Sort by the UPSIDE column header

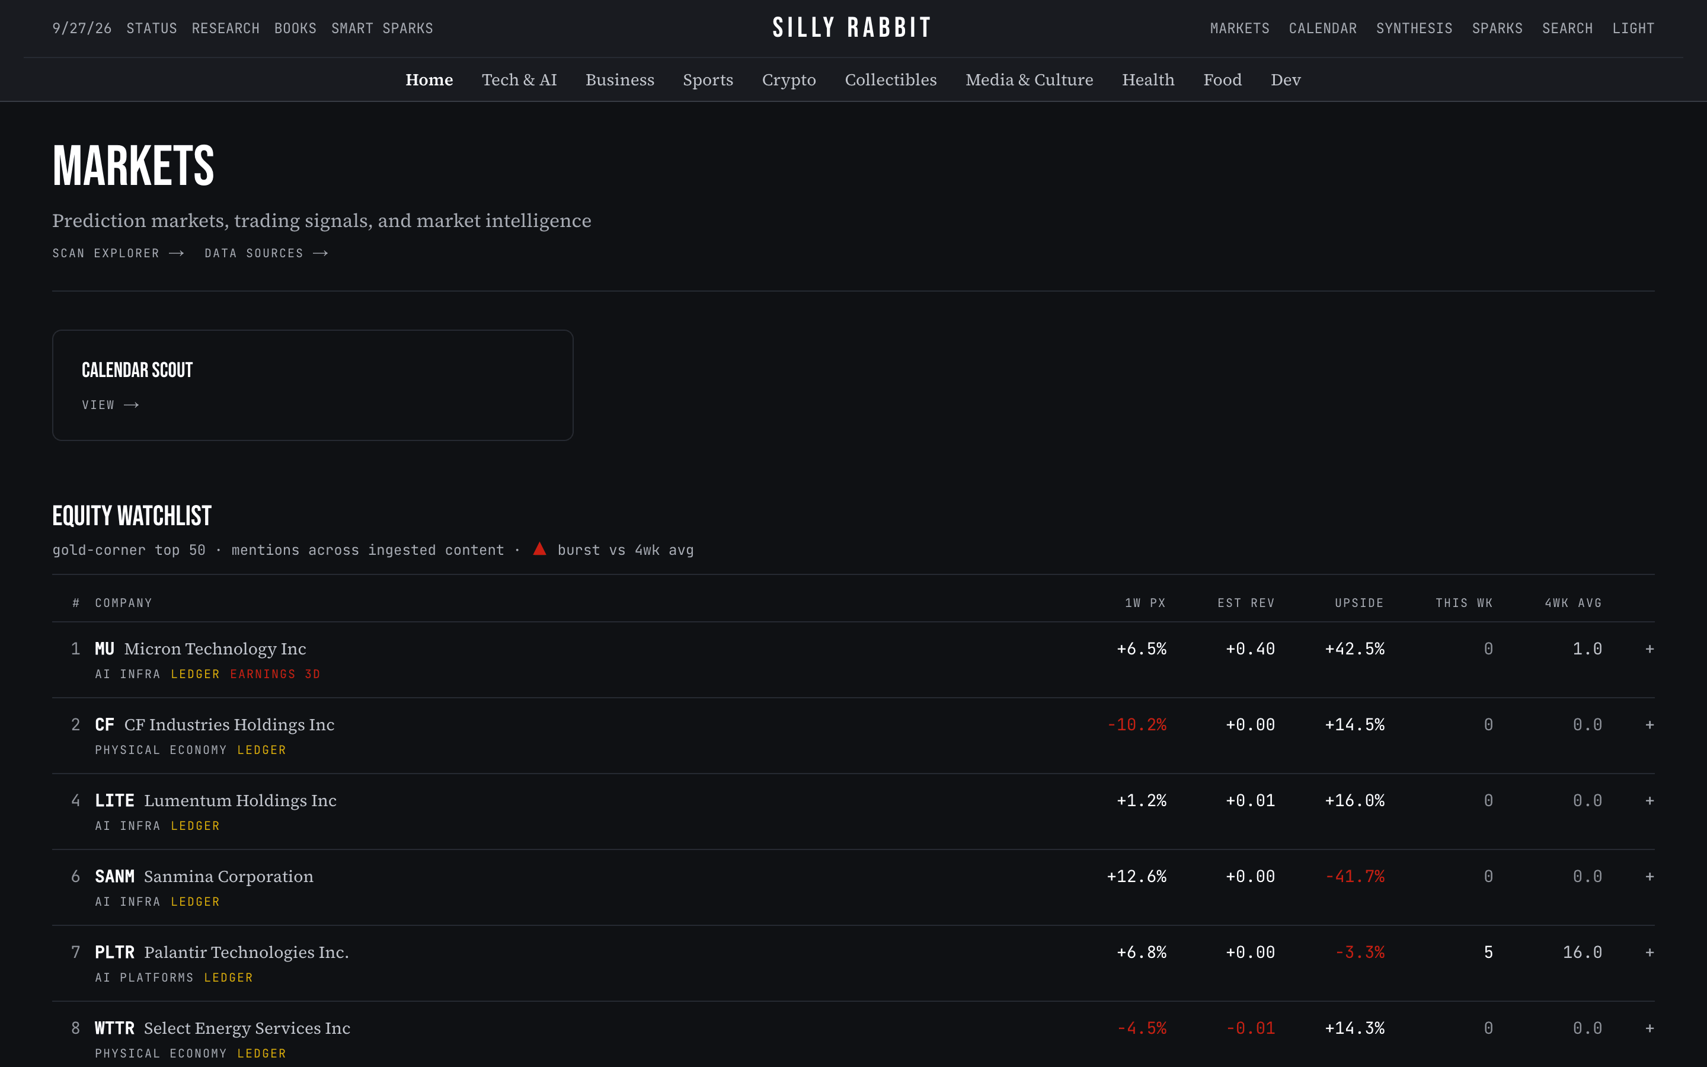coord(1358,603)
